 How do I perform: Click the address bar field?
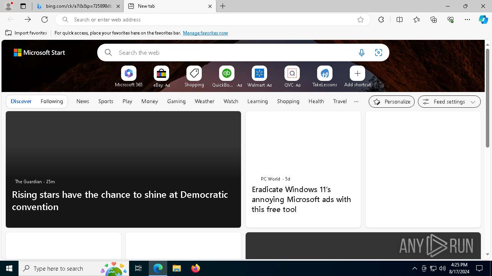213,20
